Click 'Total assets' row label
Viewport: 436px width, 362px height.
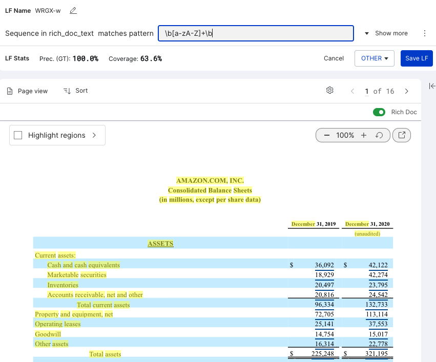(x=105, y=354)
